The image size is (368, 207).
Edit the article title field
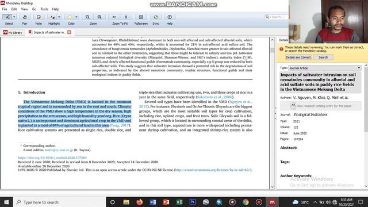[320, 82]
